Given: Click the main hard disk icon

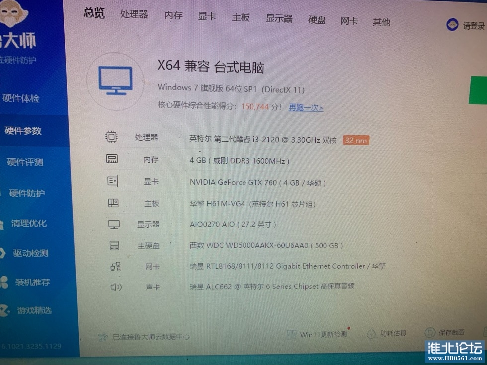Looking at the screenshot, I should pos(115,245).
